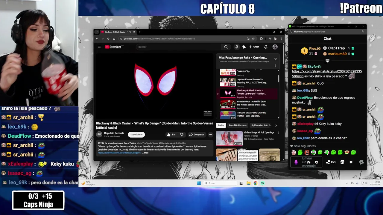Viewport: 383px width, 215px height.
Task: Bookmark this page with the star icon
Action: click(x=253, y=39)
